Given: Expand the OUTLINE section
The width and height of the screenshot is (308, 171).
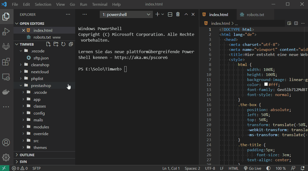Looking at the screenshot, I should click(44, 155).
